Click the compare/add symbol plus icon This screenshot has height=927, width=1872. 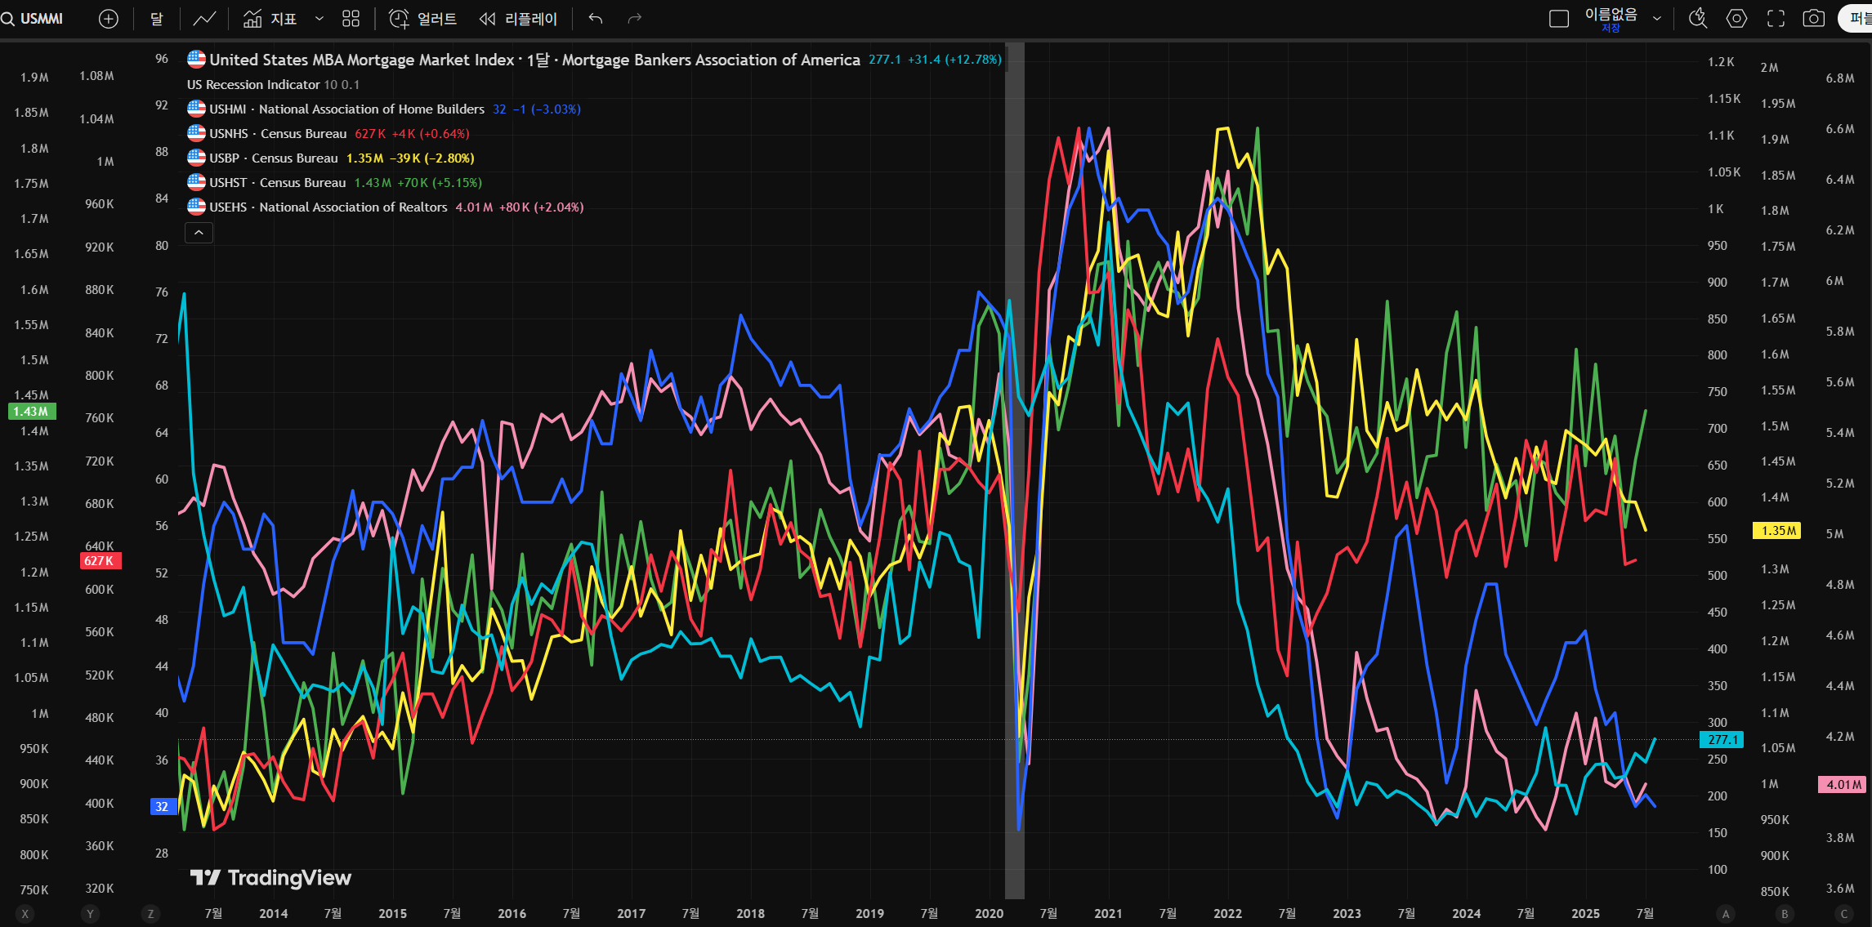tap(109, 19)
